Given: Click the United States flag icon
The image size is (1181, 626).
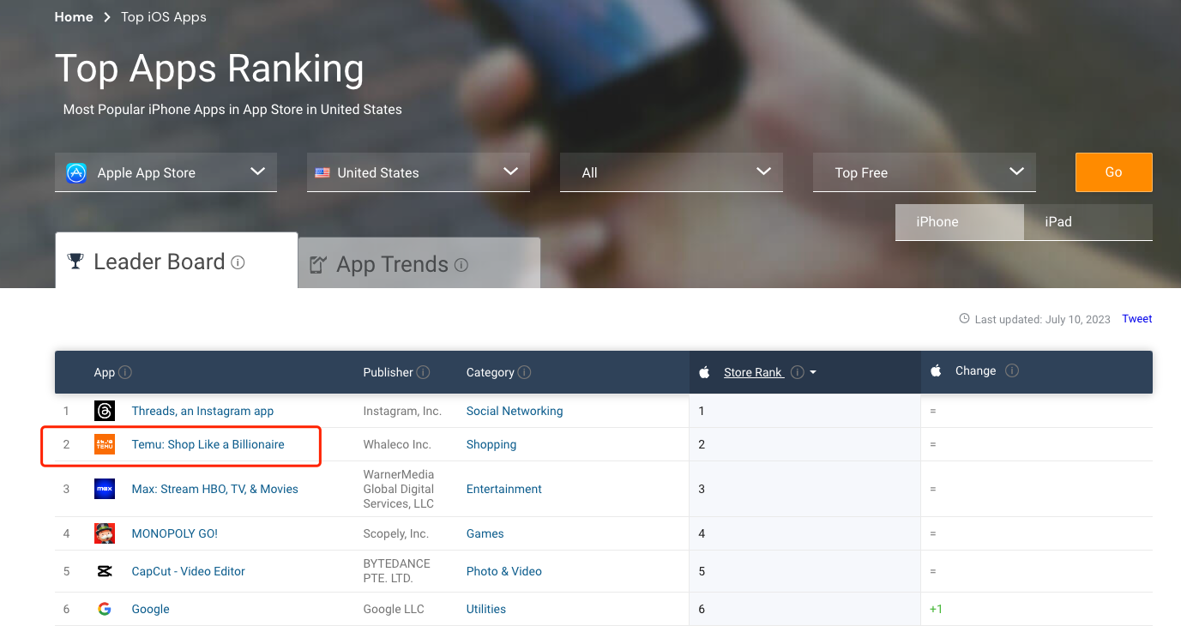Looking at the screenshot, I should click(x=322, y=172).
